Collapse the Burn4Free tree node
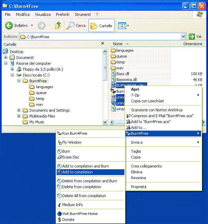208x224 pixels. click(x=19, y=81)
